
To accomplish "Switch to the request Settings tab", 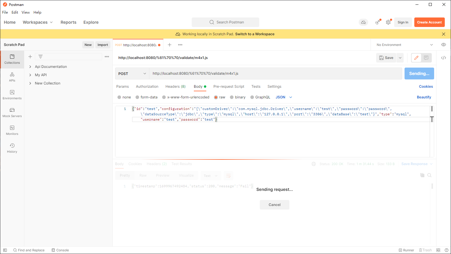I will tap(274, 87).
